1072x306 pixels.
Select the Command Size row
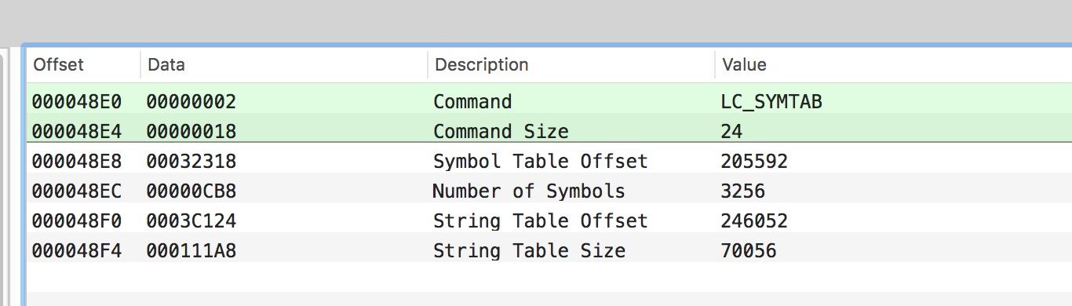tap(549, 131)
